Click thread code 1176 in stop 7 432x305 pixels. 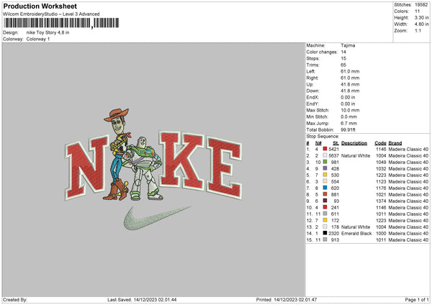click(x=381, y=188)
